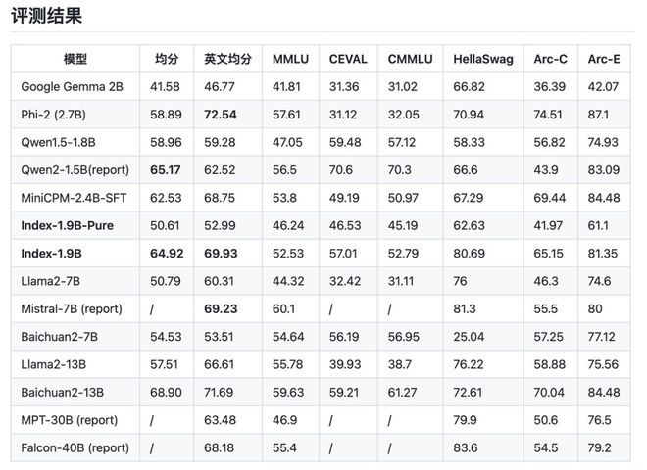Select the MMLU column header
Viewport: 647px width, 470px height.
290,59
